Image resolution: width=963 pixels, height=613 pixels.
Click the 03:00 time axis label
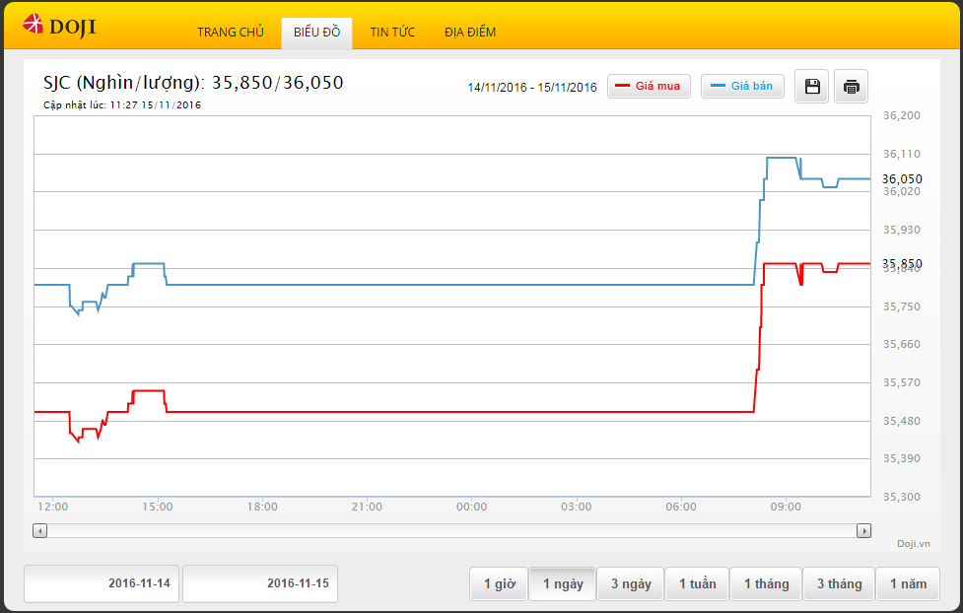pyautogui.click(x=576, y=507)
